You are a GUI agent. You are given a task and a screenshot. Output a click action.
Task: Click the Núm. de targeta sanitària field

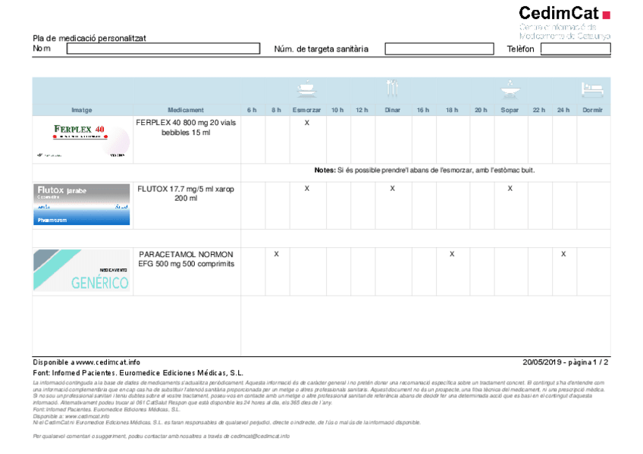439,49
